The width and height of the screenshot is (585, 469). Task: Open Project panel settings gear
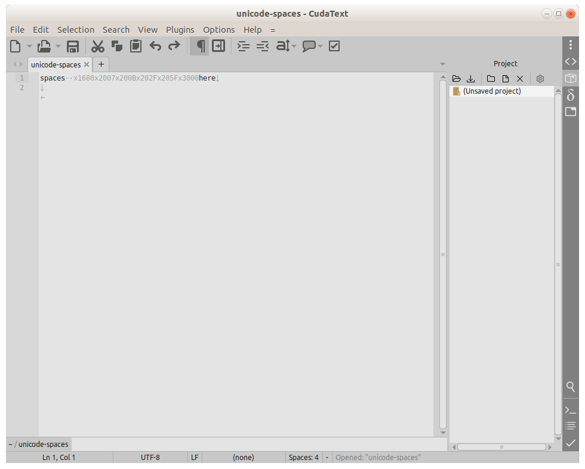pyautogui.click(x=540, y=78)
